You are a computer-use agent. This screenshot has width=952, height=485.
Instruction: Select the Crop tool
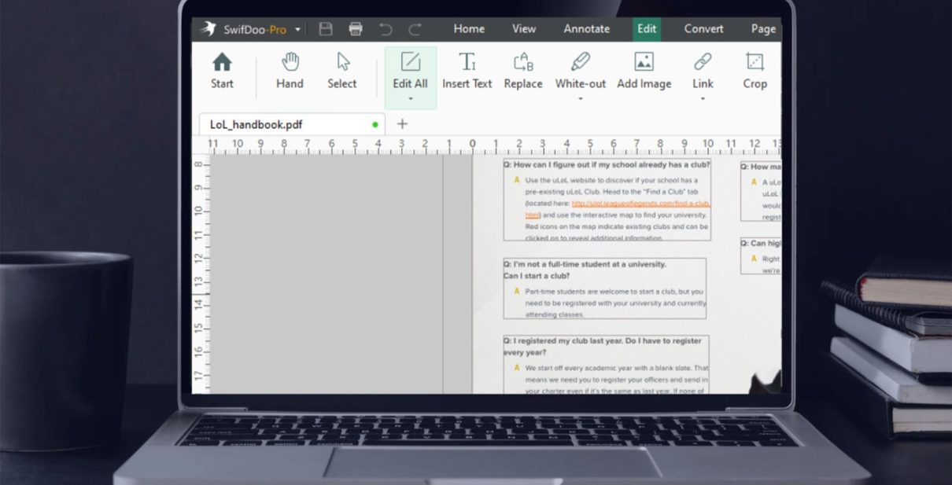tap(755, 71)
